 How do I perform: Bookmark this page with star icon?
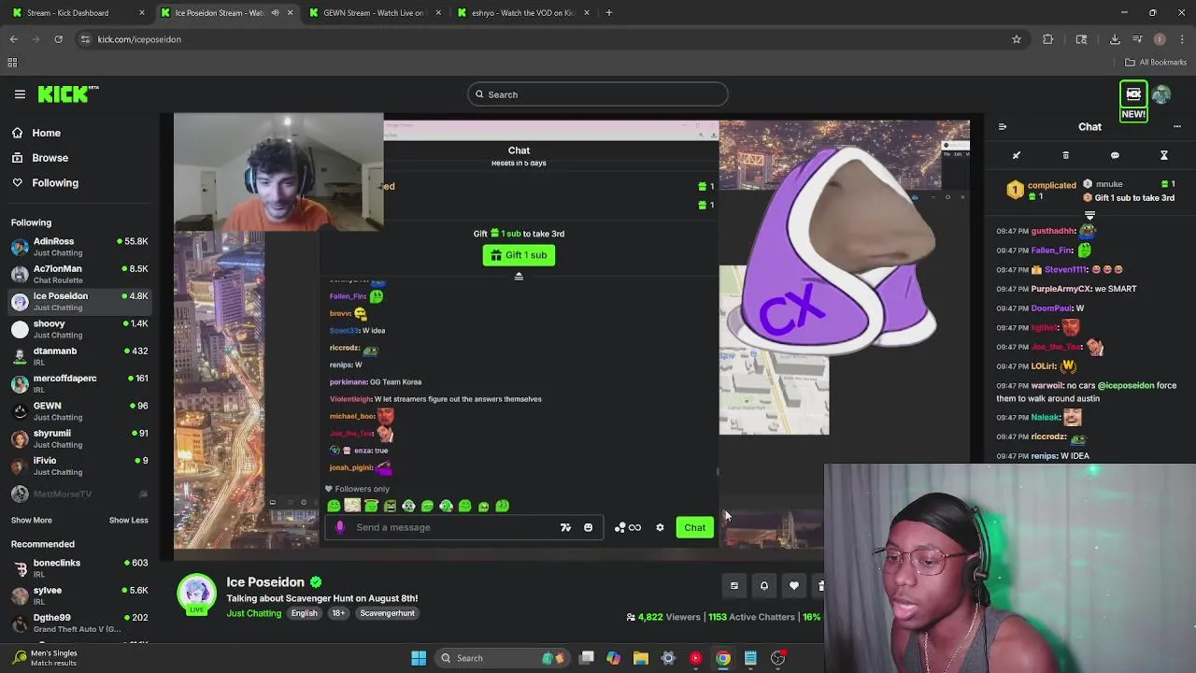point(1017,39)
